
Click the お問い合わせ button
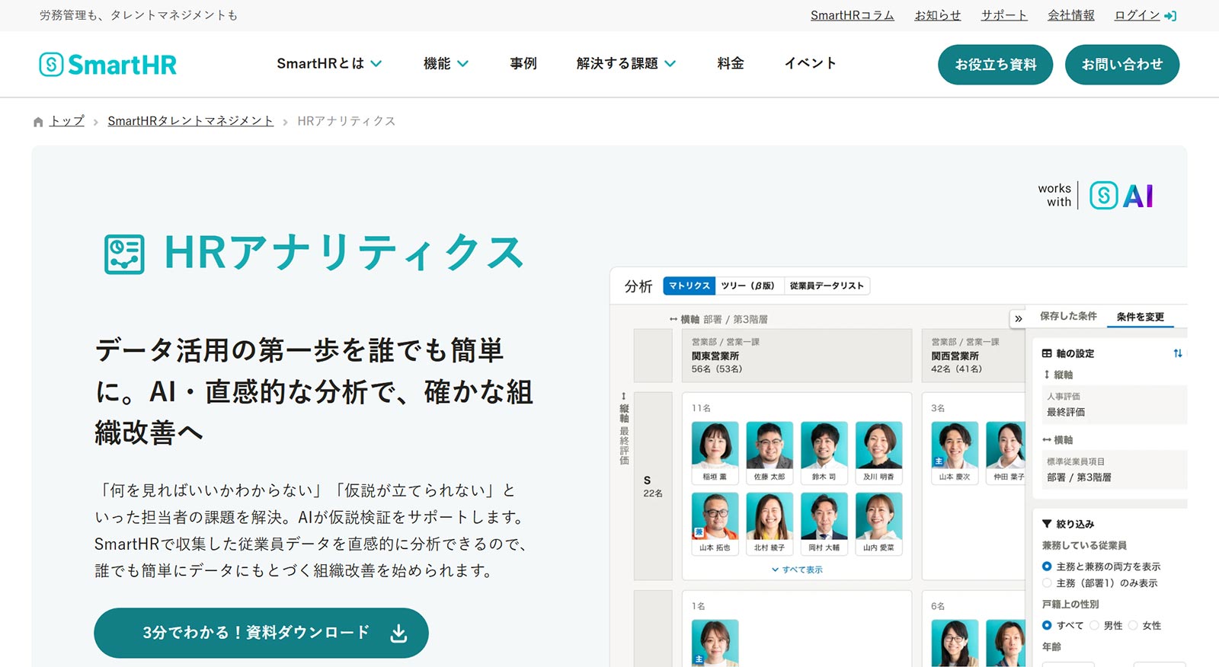pyautogui.click(x=1122, y=65)
